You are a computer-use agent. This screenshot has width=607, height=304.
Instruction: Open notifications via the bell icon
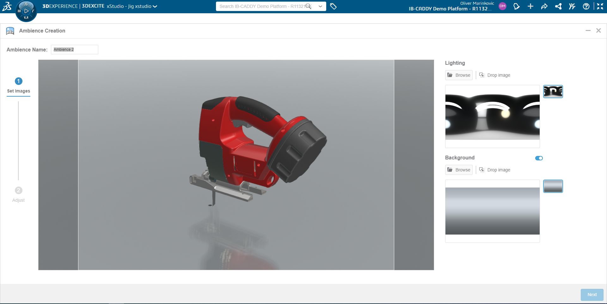pos(517,6)
